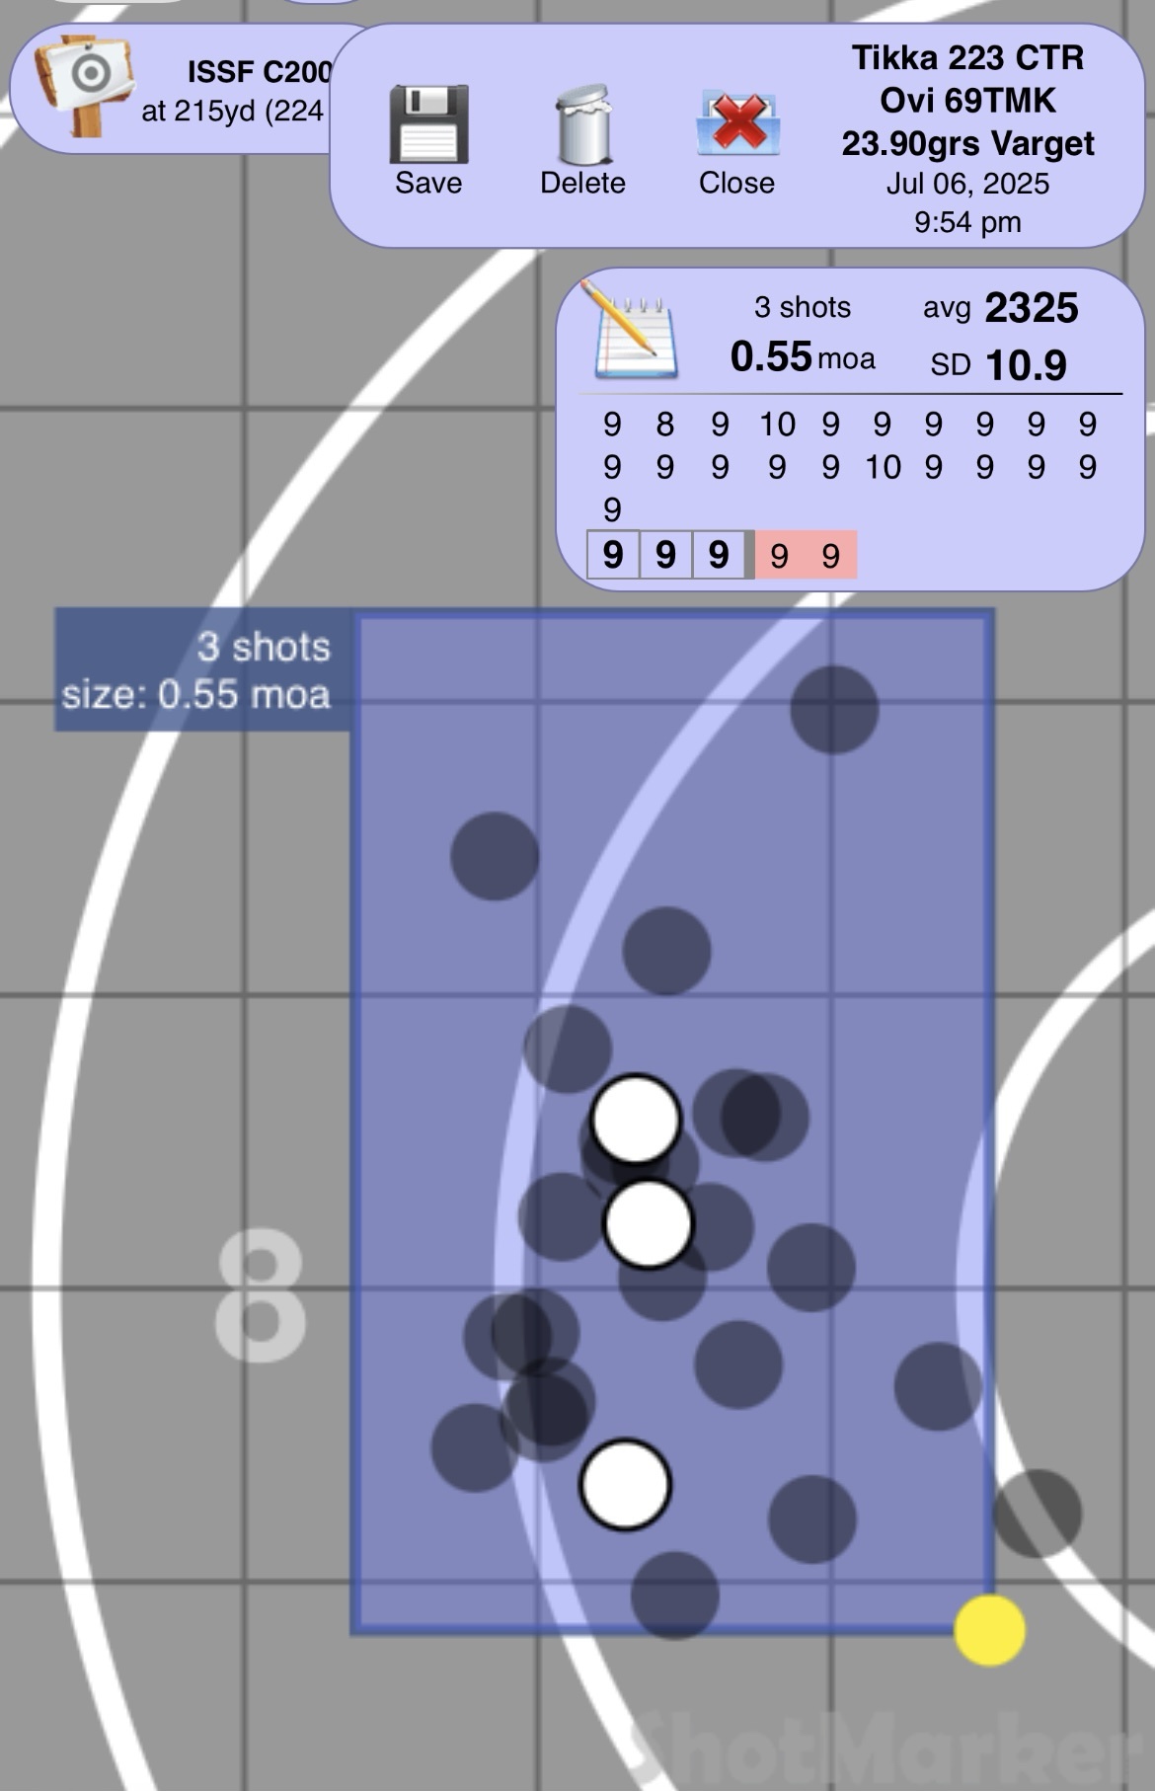1155x1791 pixels.
Task: Select the topmost dark shot in group
Action: click(x=834, y=709)
